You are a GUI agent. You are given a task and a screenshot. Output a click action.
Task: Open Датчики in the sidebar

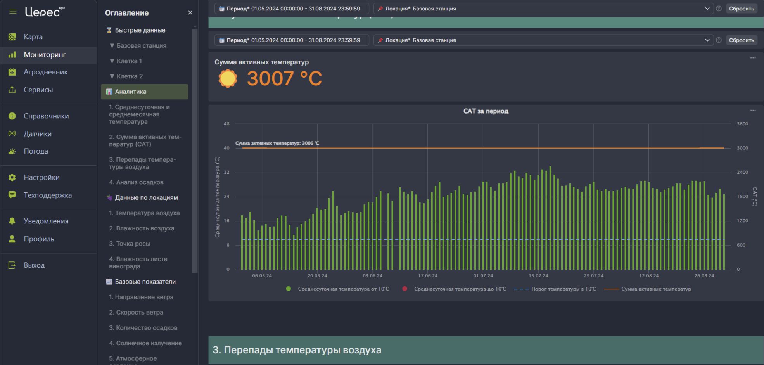[x=38, y=134]
